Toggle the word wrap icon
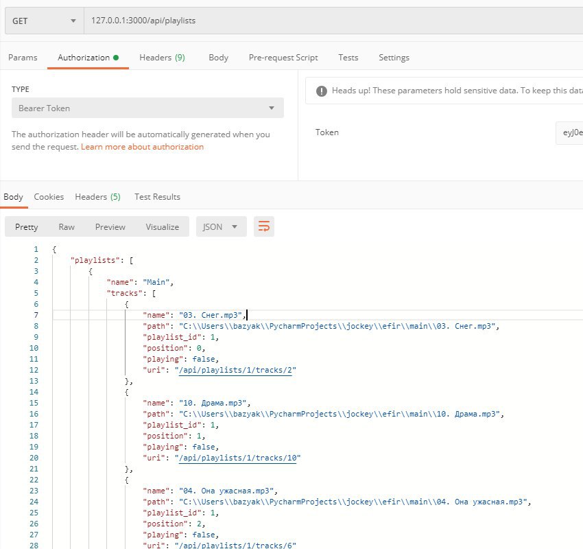This screenshot has height=549, width=583. click(263, 226)
